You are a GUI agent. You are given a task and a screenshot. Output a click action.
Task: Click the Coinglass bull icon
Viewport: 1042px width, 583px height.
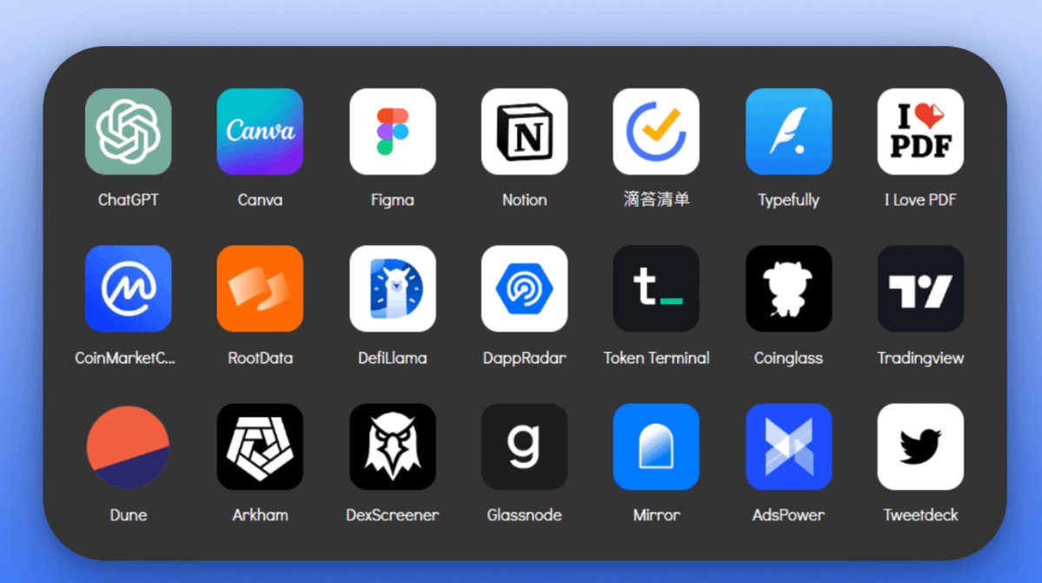pos(788,288)
